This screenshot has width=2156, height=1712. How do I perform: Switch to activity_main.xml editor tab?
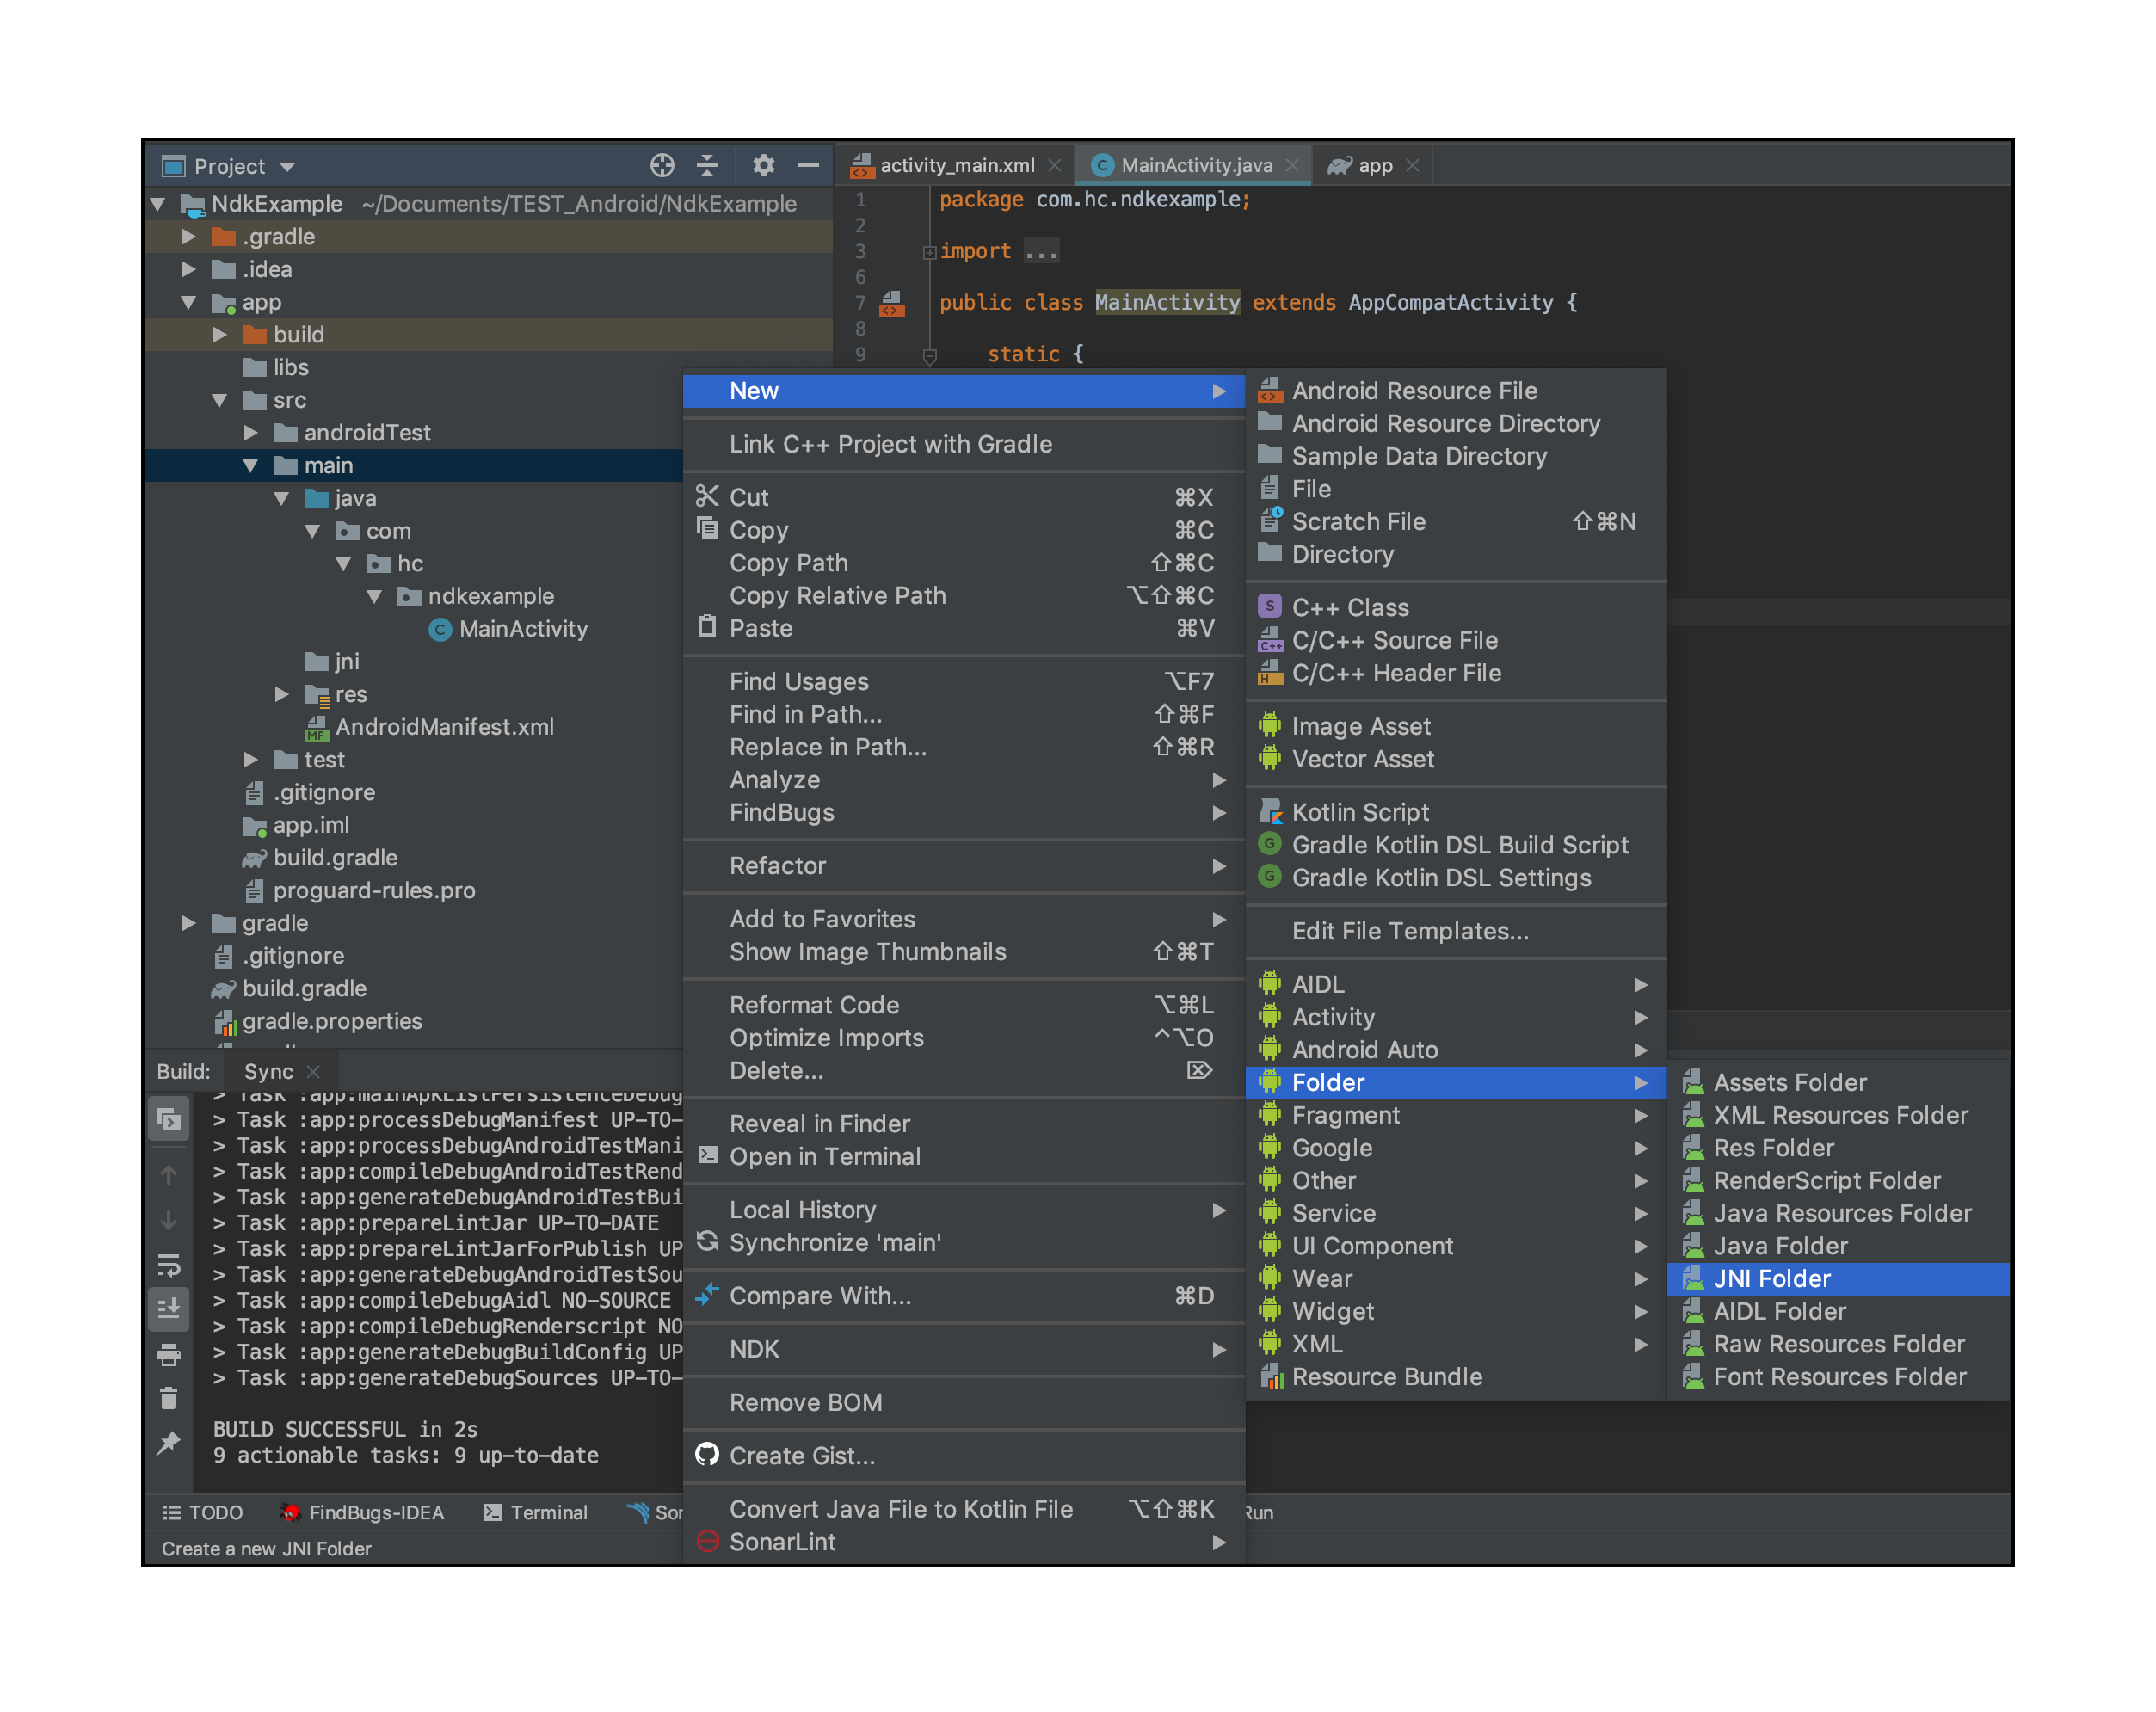[956, 165]
